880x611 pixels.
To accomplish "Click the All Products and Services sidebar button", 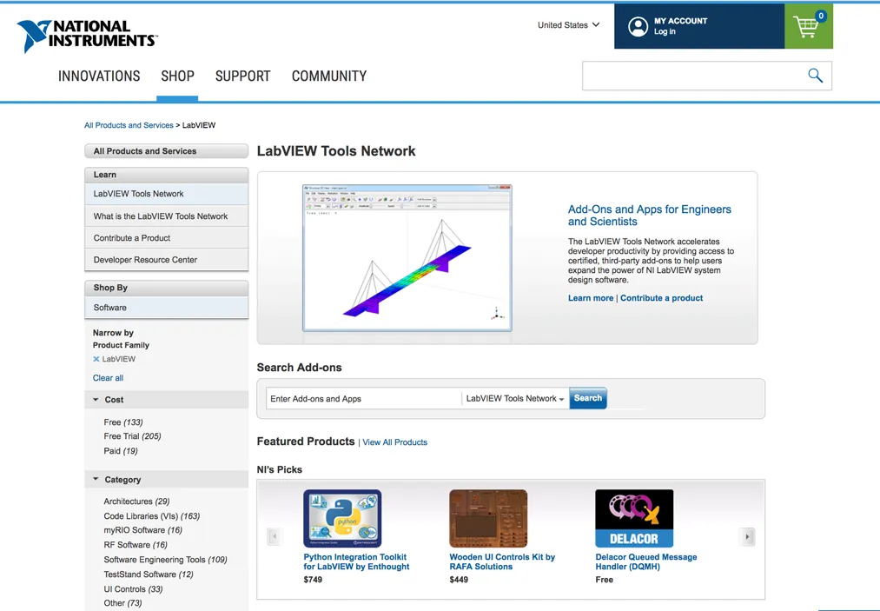I will coord(166,151).
